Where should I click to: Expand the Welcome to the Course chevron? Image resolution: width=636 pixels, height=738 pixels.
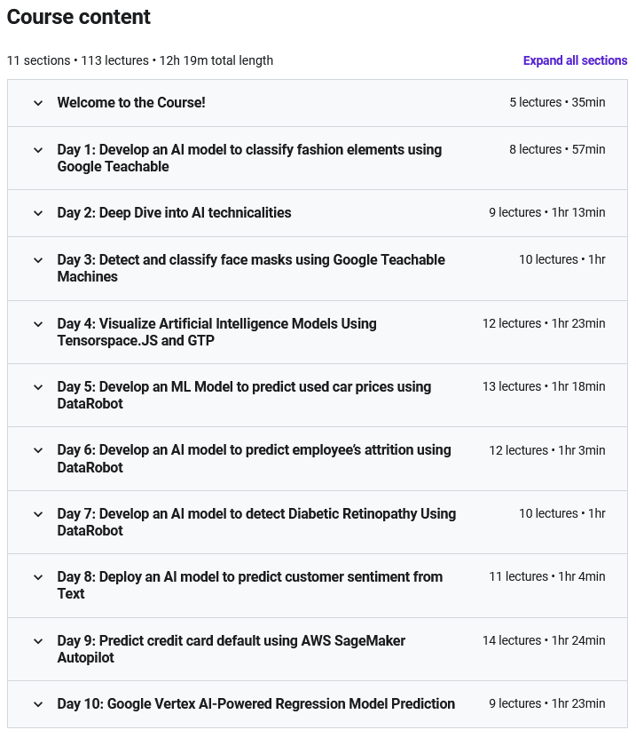[38, 103]
